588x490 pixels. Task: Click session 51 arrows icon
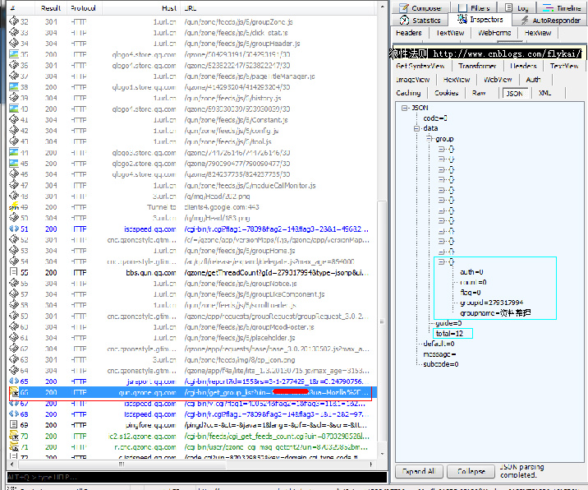point(14,229)
